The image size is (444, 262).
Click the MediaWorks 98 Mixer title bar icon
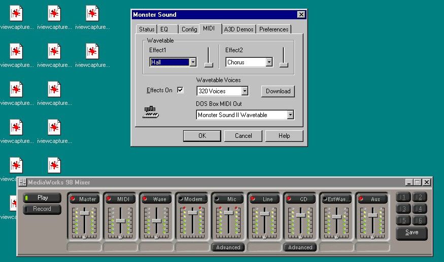(x=23, y=182)
